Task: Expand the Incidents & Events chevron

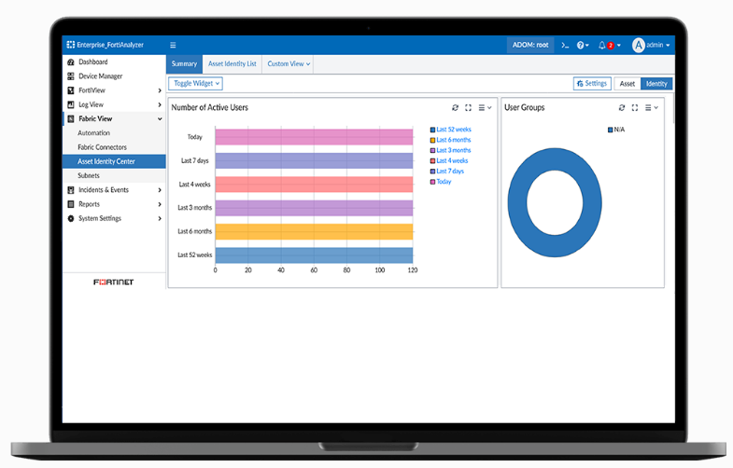Action: click(160, 190)
